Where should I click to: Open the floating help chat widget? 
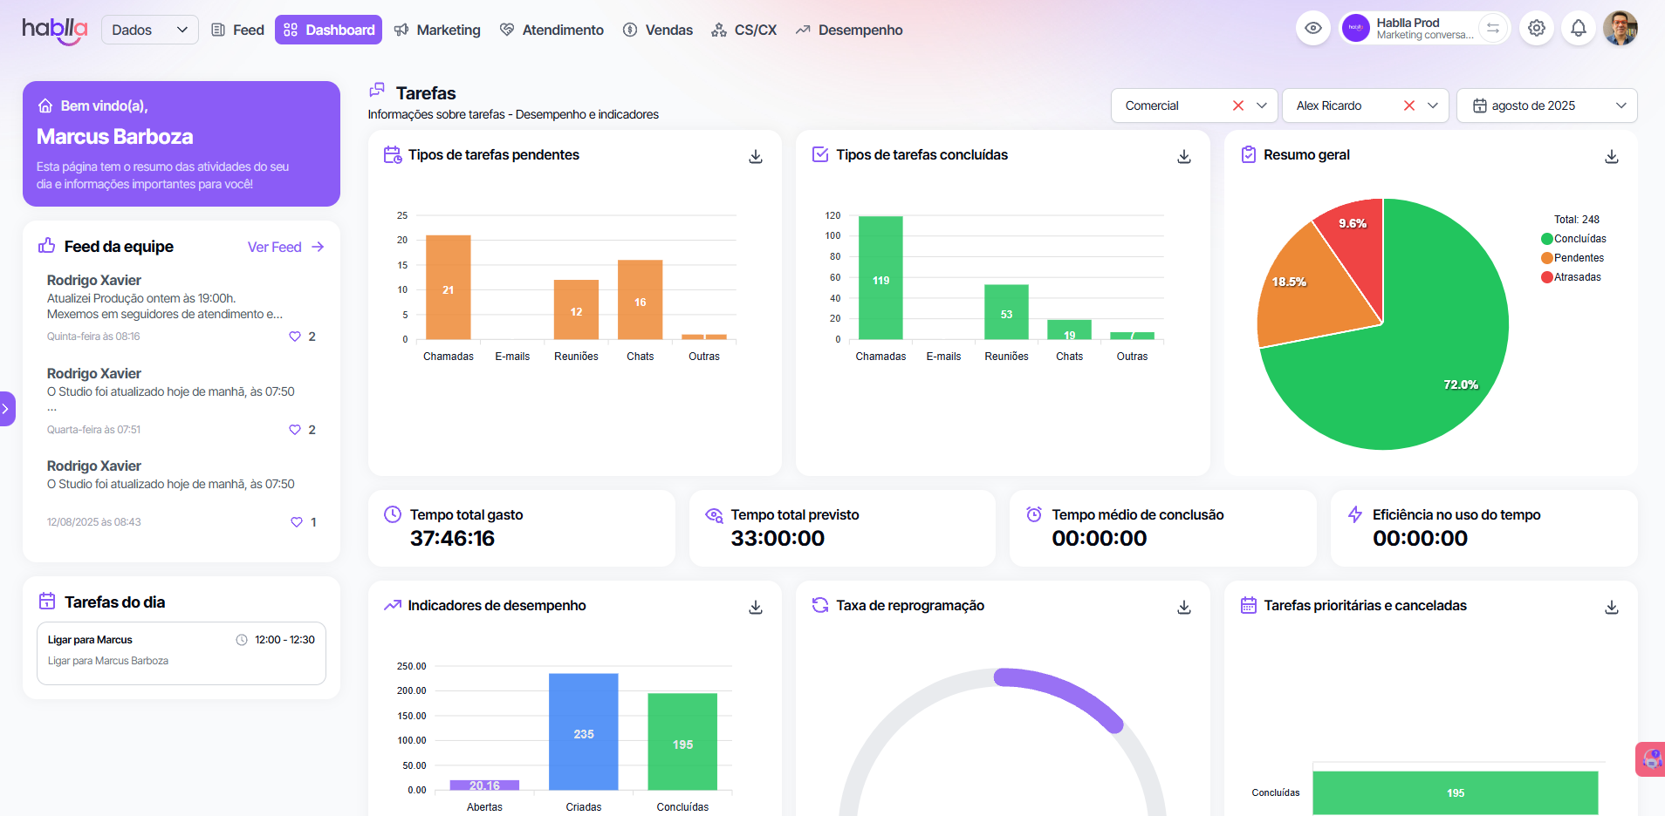pyautogui.click(x=1650, y=759)
